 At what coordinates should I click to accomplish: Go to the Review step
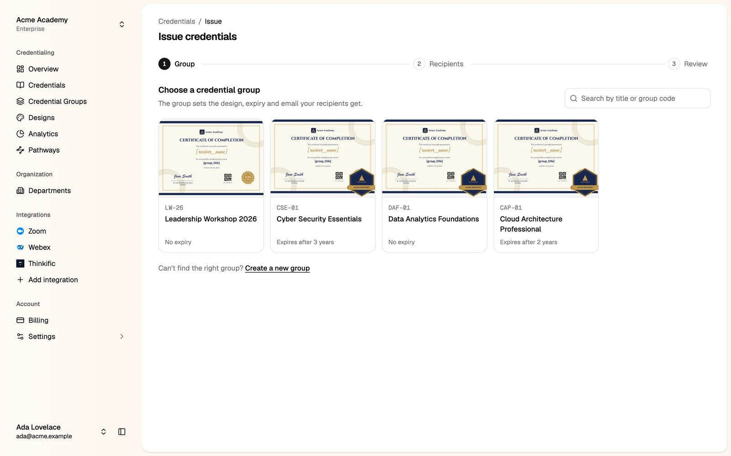point(688,64)
